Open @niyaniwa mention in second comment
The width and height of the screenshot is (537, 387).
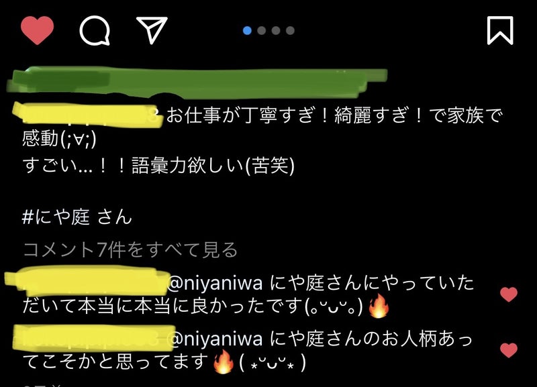215,339
